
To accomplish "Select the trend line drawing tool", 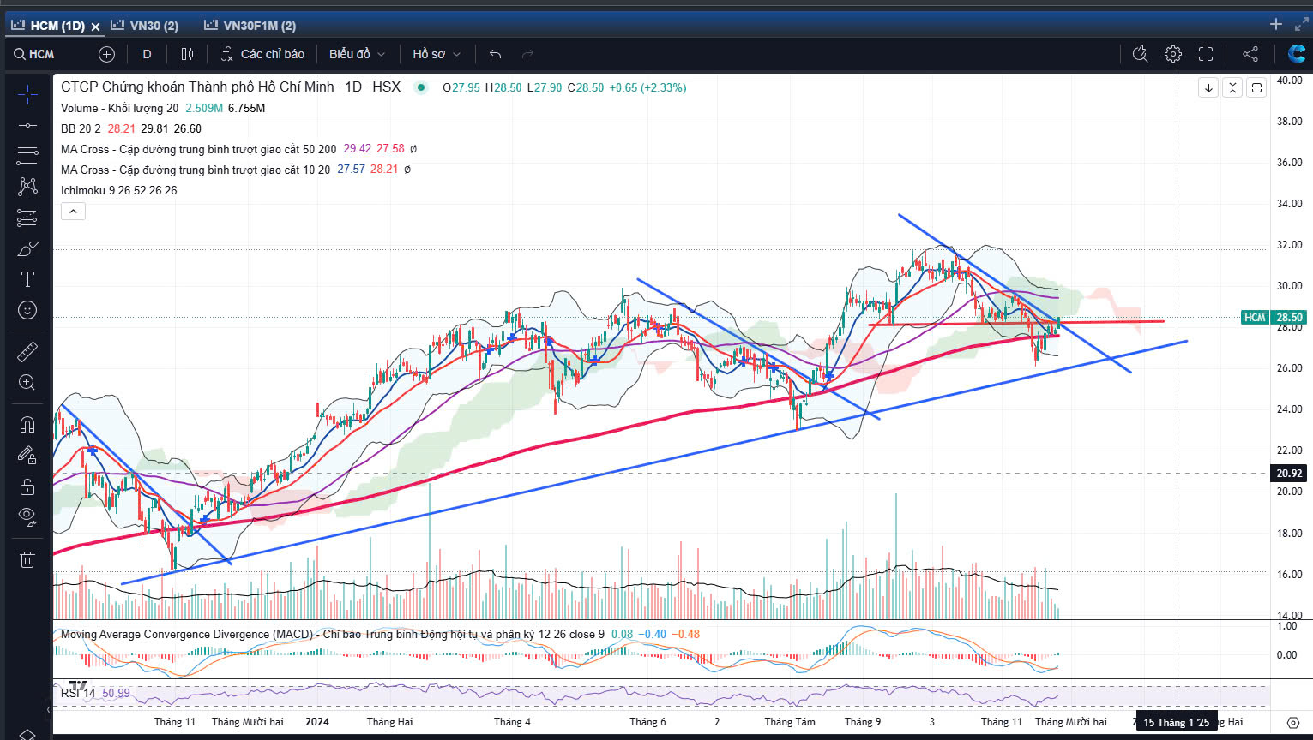I will click(x=27, y=125).
